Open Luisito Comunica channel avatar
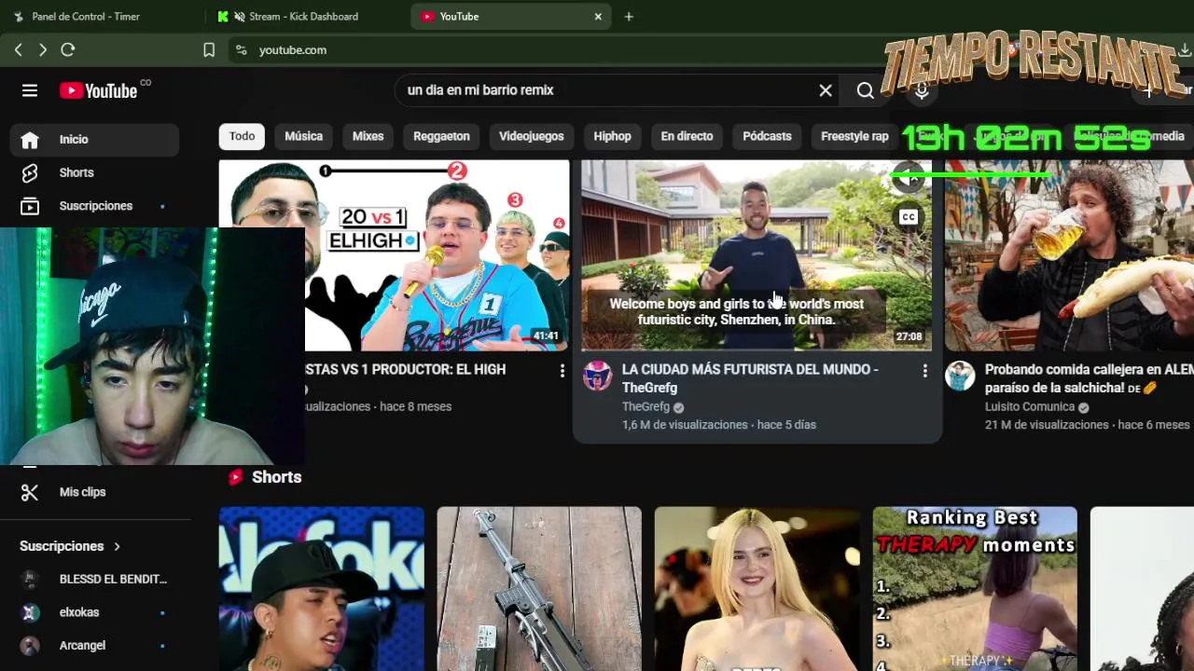 click(960, 376)
